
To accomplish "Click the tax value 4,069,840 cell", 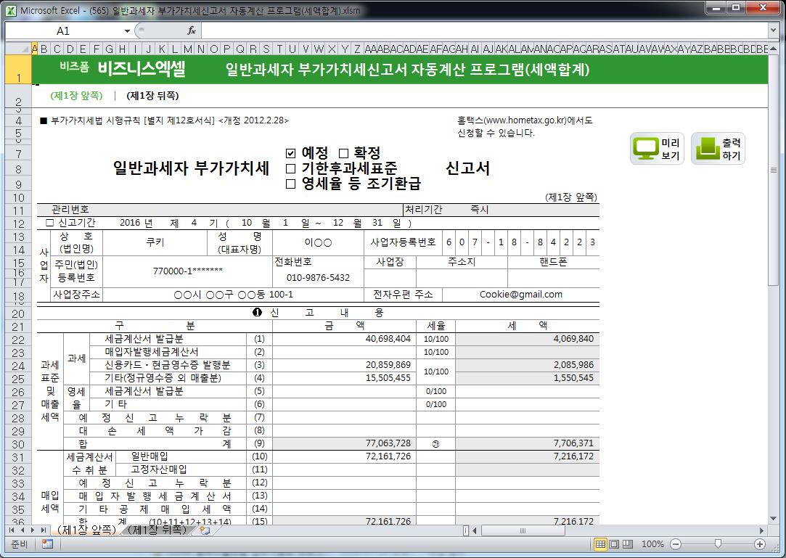I will click(x=528, y=339).
